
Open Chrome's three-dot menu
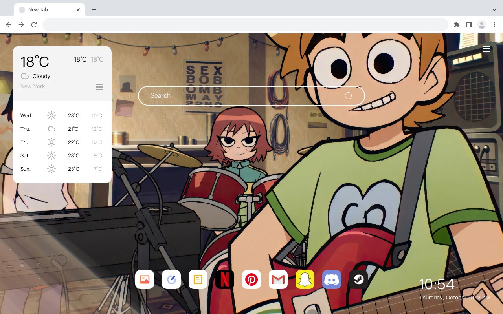[494, 25]
